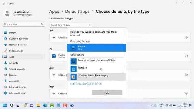
Task: Open Bluetooth & devices category
Action: (24, 39)
